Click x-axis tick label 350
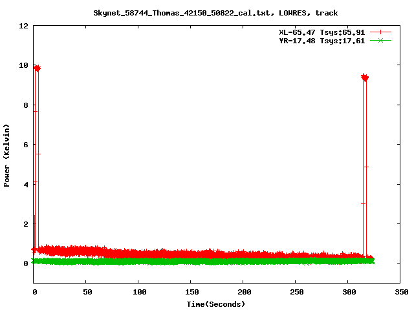 pos(401,292)
